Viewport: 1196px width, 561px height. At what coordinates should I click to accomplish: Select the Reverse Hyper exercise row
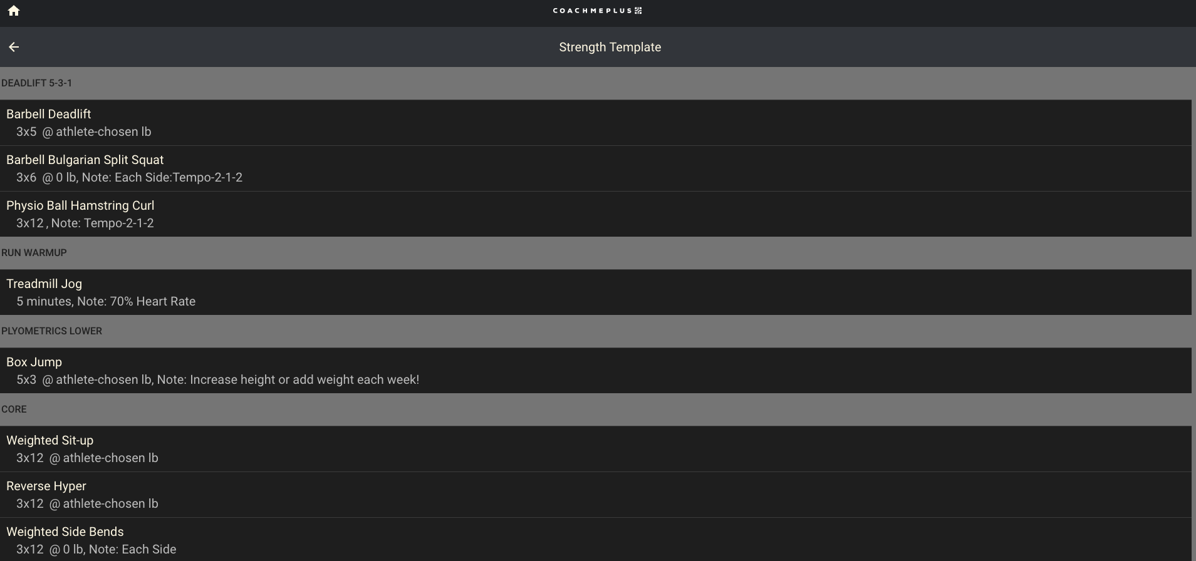pos(596,495)
